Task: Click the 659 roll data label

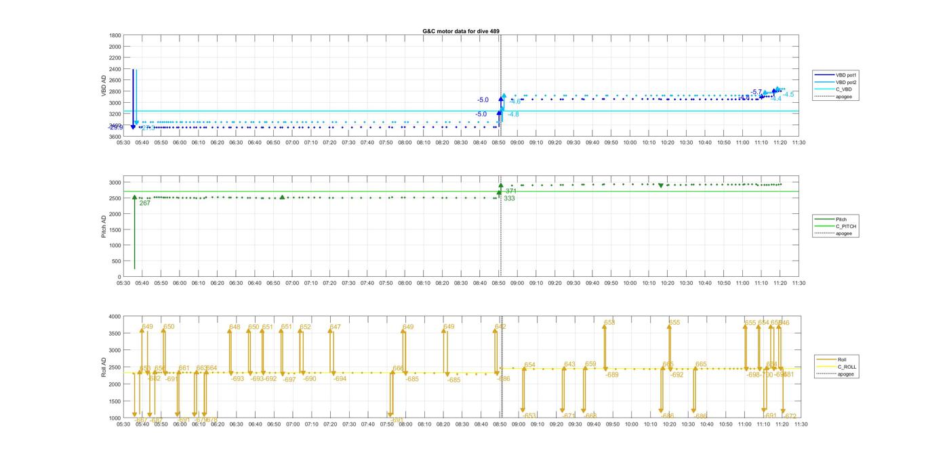Action: click(x=590, y=364)
